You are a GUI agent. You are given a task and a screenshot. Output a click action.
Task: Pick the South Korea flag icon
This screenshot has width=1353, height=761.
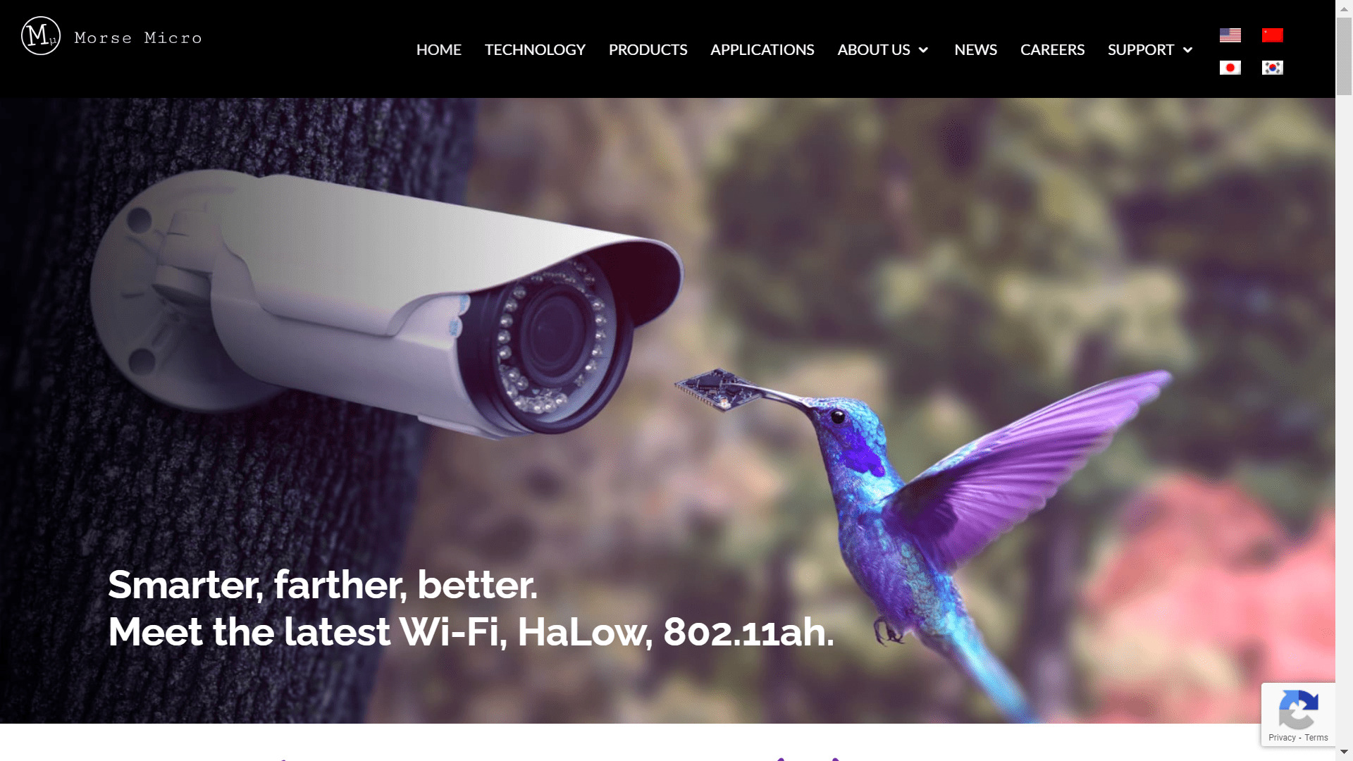pos(1273,68)
